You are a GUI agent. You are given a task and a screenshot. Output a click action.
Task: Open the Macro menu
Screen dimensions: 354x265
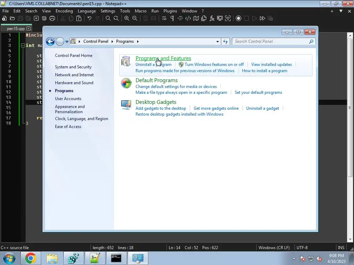141,11
